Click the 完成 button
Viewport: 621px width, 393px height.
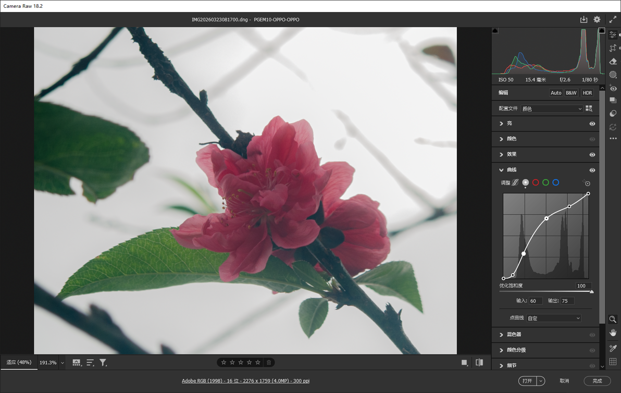click(x=597, y=380)
